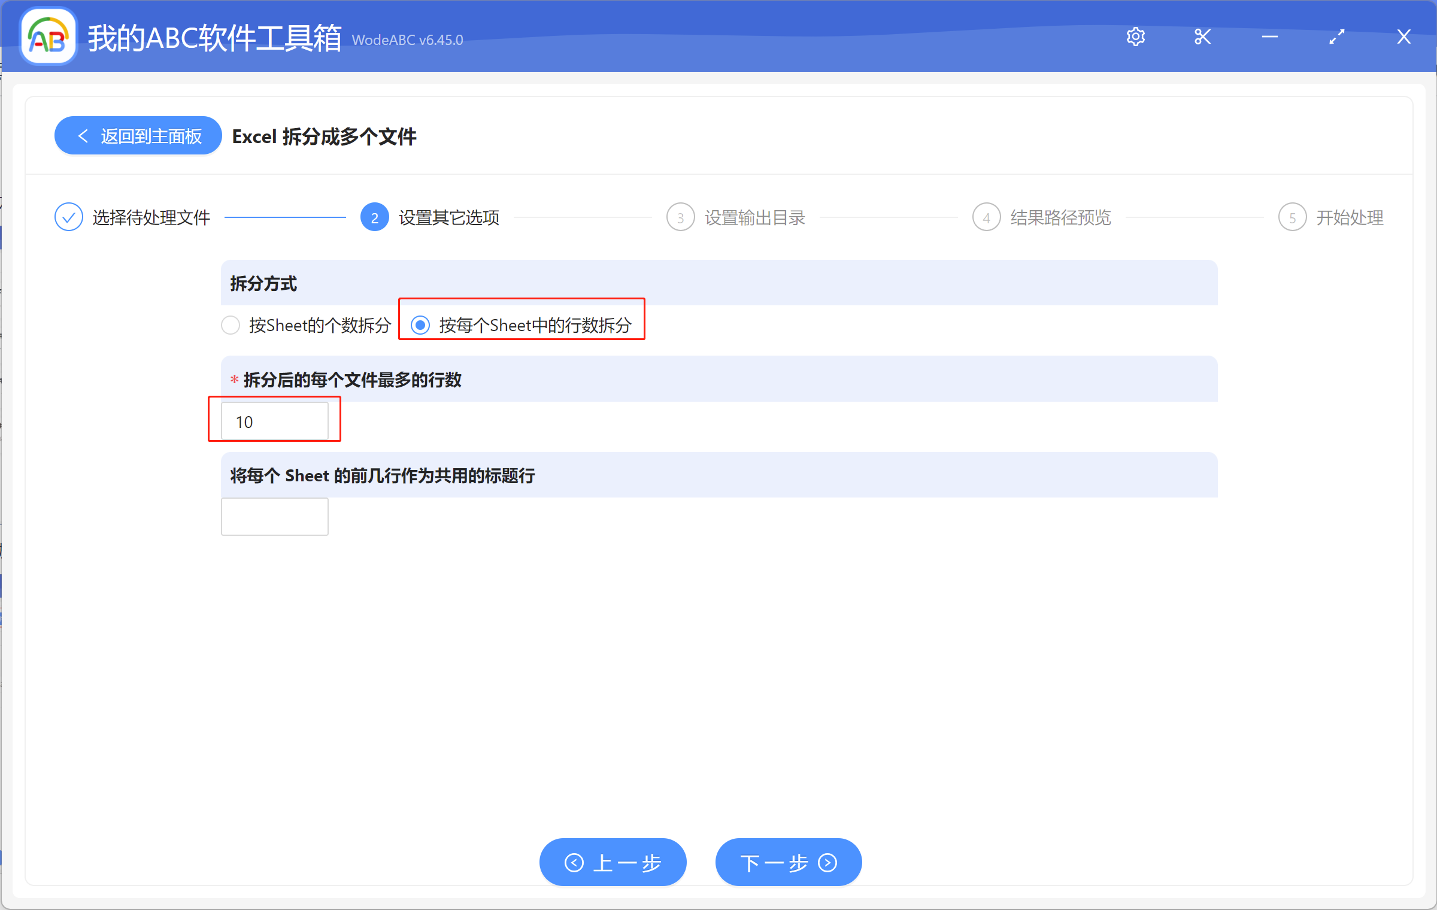Screen dimensions: 1437x910
Task: Click the scissors screenshot icon in title bar
Action: coord(1202,37)
